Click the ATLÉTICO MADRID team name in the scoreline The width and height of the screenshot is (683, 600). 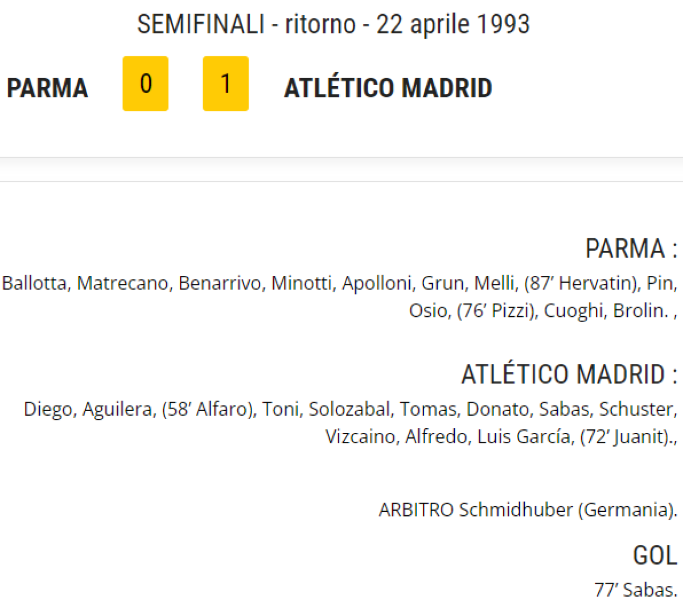(x=388, y=88)
